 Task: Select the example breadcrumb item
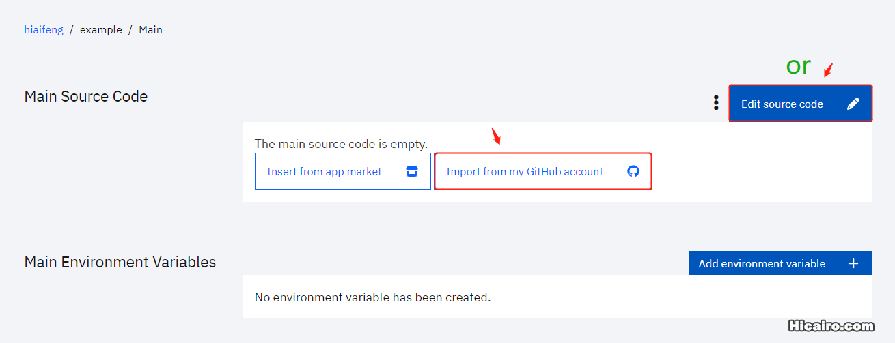tap(101, 30)
